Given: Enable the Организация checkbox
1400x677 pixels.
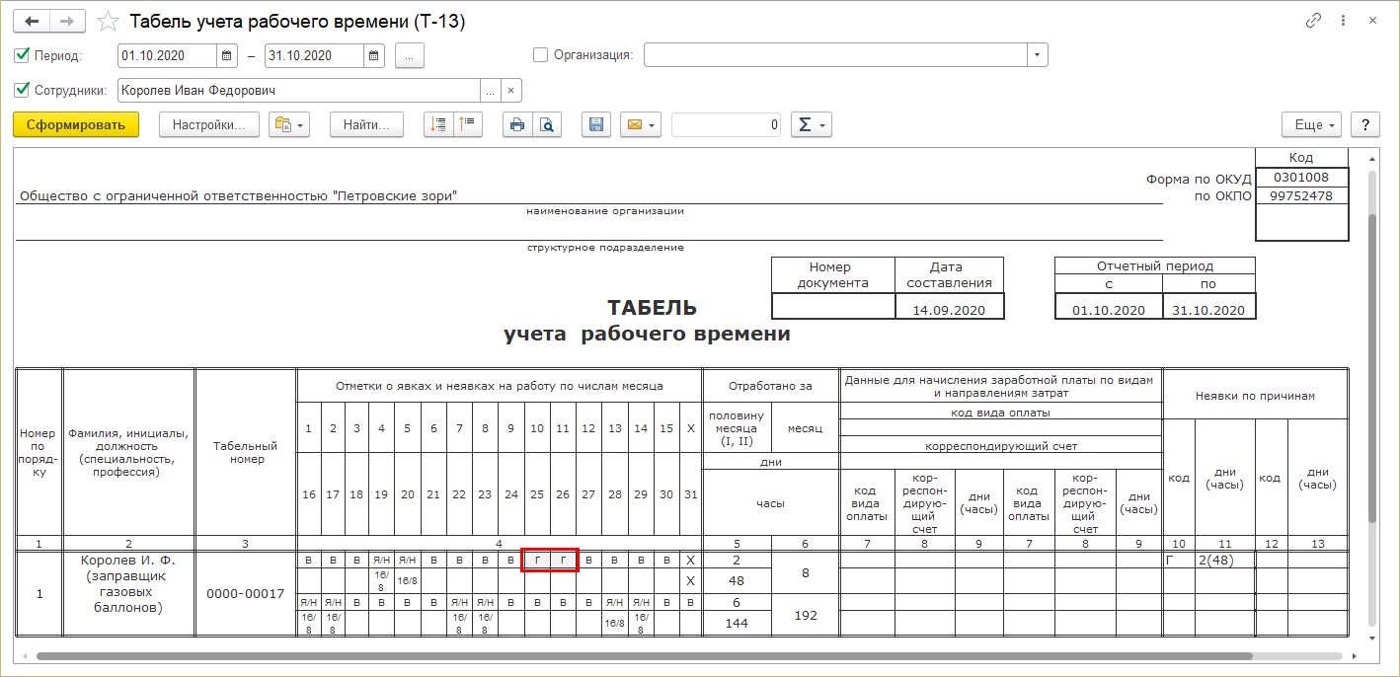Looking at the screenshot, I should [540, 55].
